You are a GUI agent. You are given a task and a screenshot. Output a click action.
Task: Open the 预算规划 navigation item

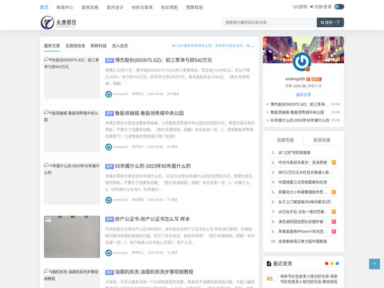coord(195,7)
